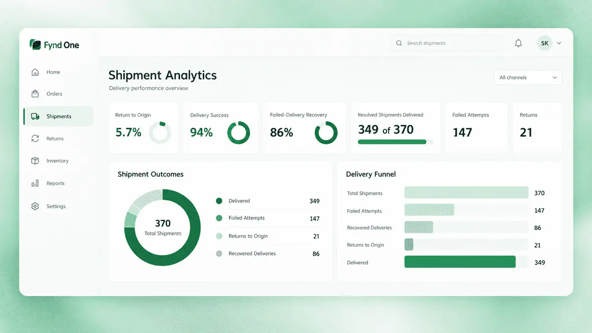Click the Returns refresh arrows icon
This screenshot has height=333, width=592.
click(x=35, y=139)
